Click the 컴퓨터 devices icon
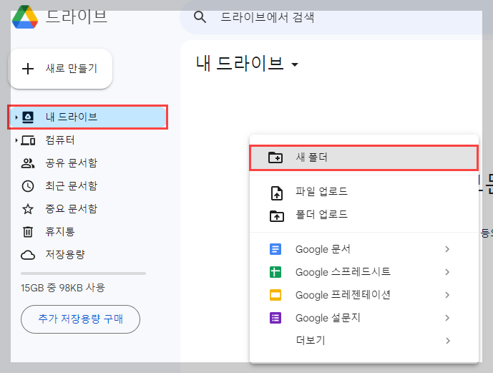Viewport: 493px width, 373px height. pos(28,140)
